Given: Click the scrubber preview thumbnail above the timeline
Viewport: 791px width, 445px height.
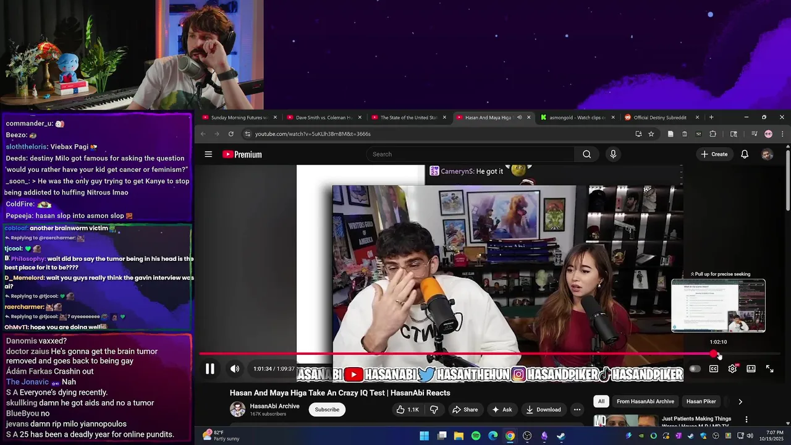Looking at the screenshot, I should pyautogui.click(x=719, y=306).
